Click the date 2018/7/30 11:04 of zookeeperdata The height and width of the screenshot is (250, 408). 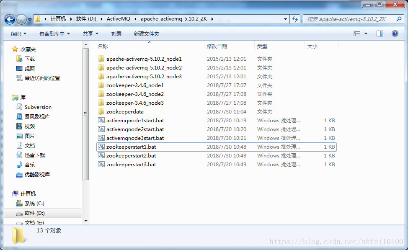point(226,112)
